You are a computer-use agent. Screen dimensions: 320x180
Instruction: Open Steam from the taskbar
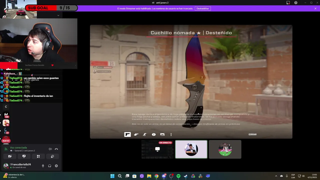tap(186, 176)
